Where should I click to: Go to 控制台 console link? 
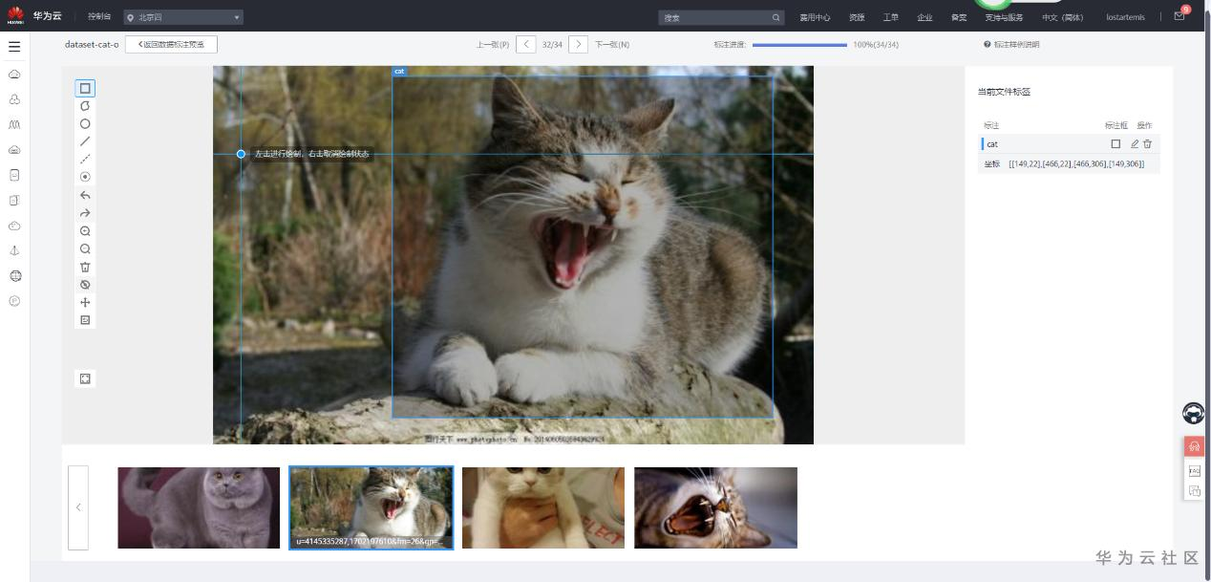tap(99, 17)
